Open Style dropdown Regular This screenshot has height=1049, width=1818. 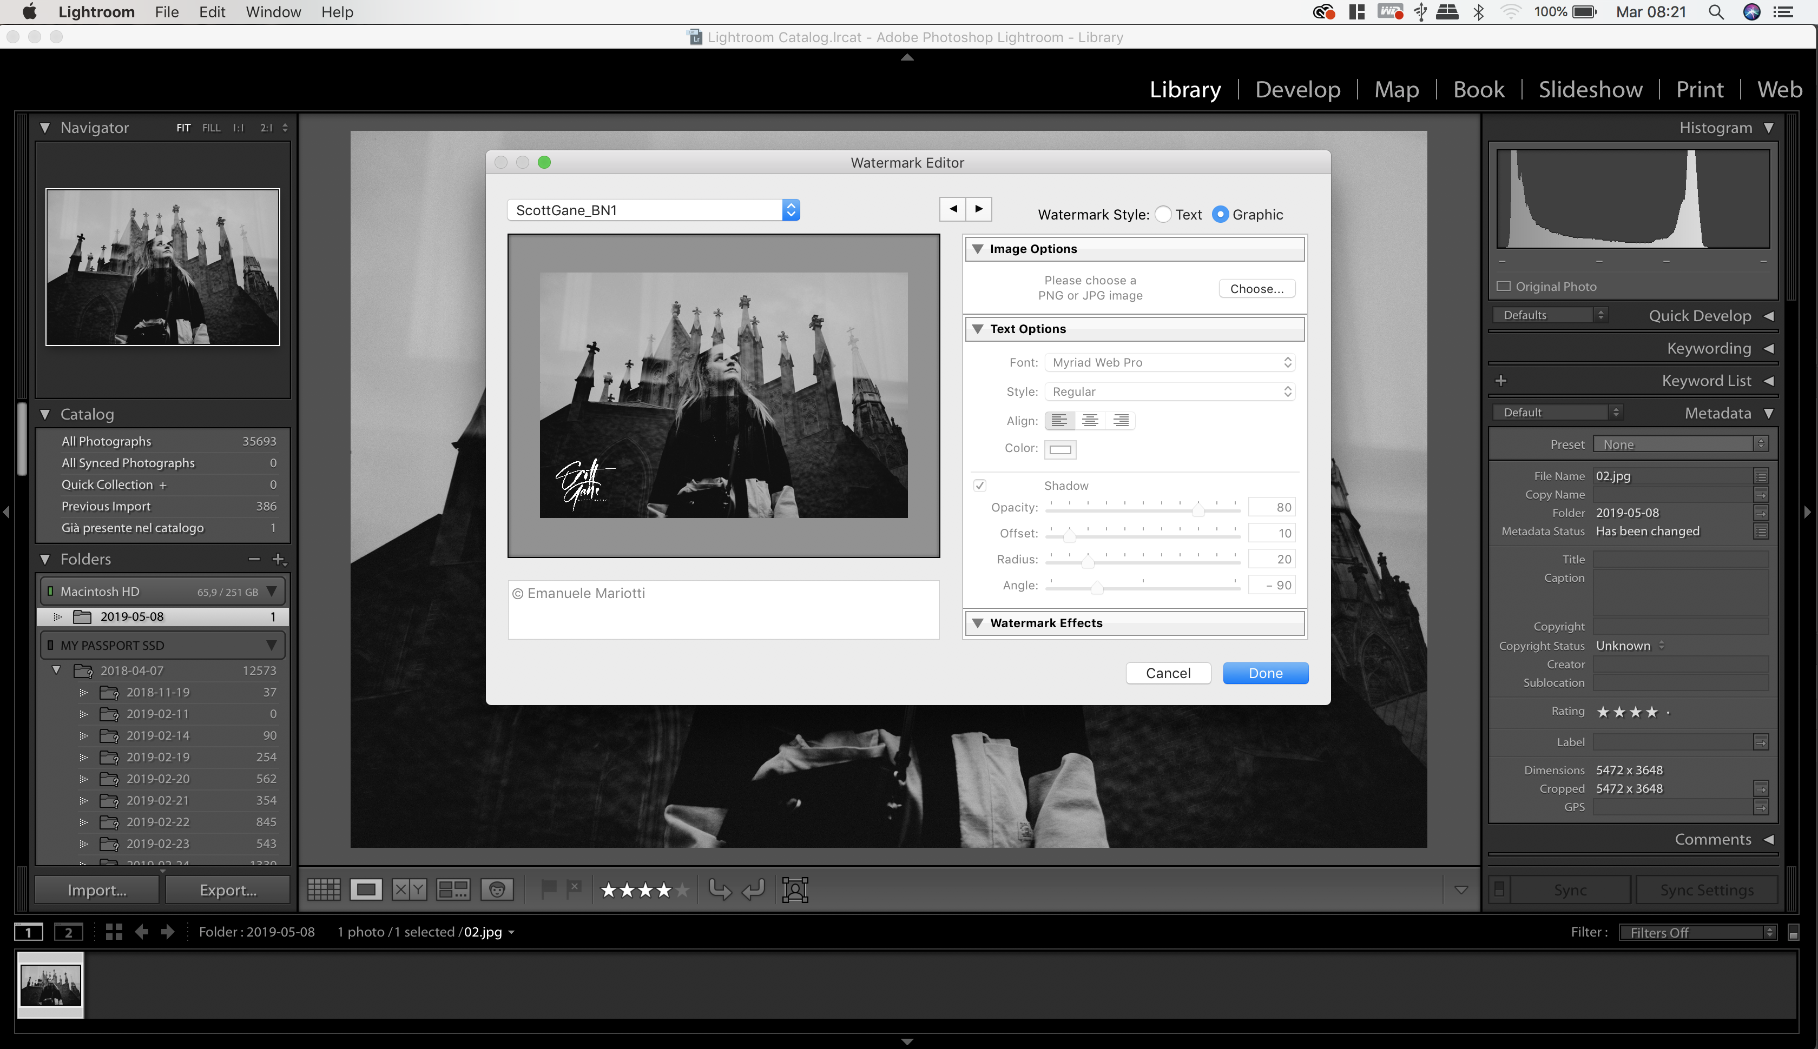pos(1170,391)
